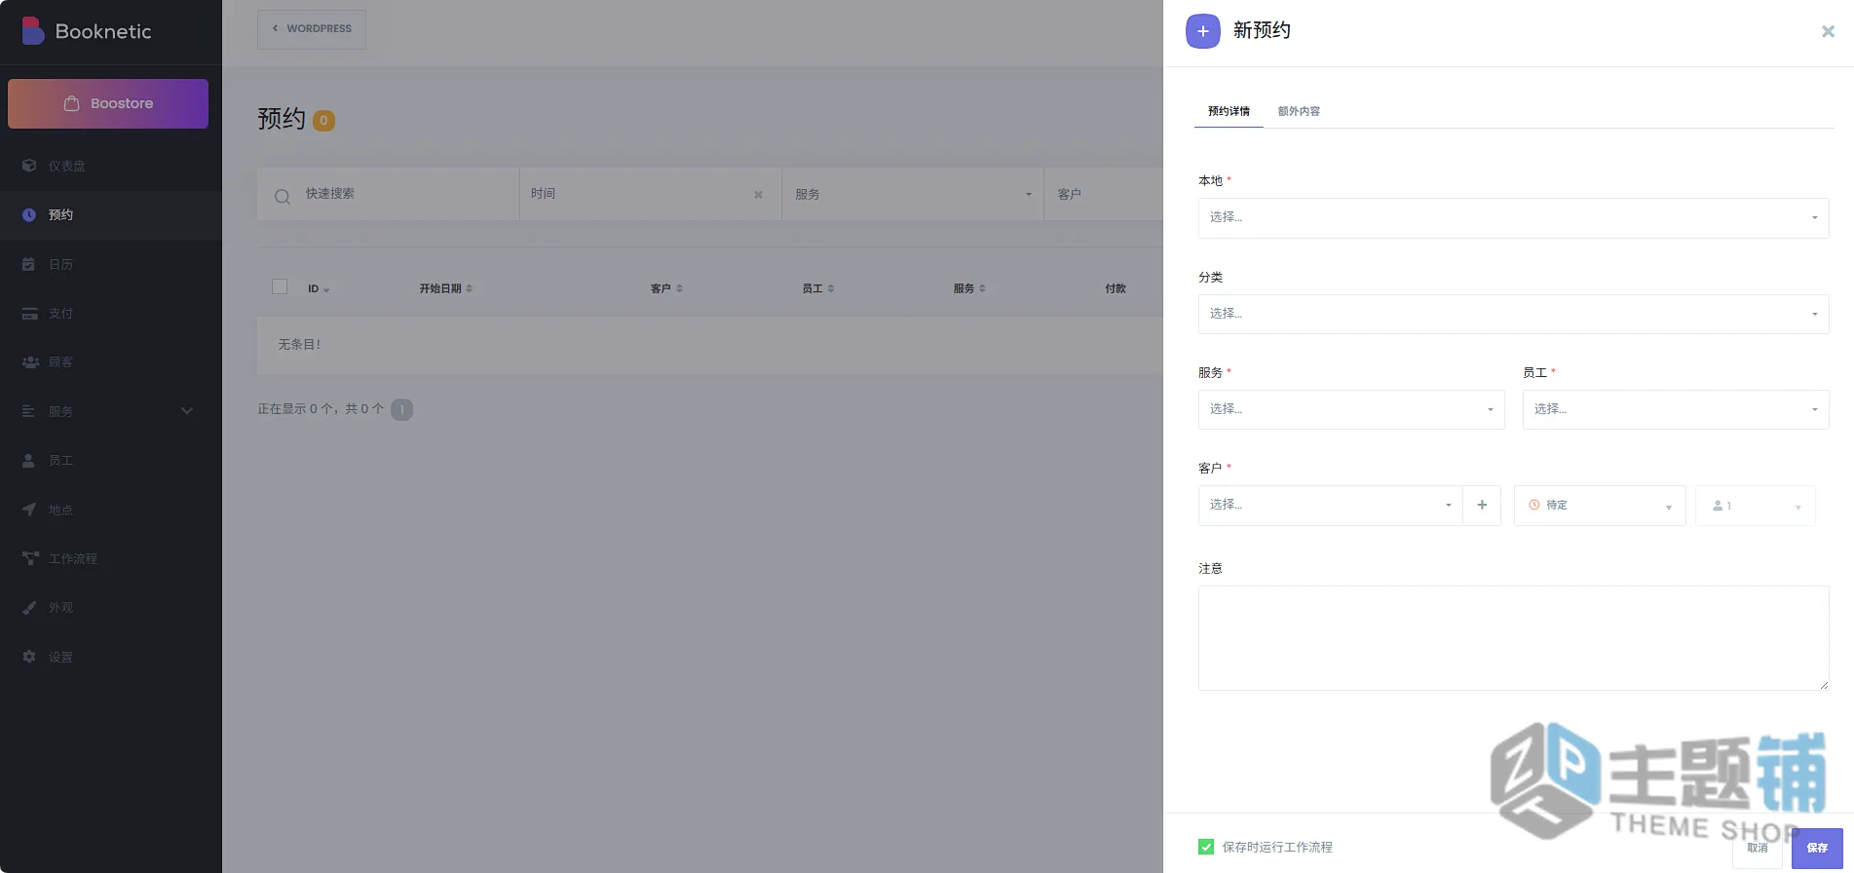
Task: Sort table by 员工 column header
Action: [x=818, y=288]
